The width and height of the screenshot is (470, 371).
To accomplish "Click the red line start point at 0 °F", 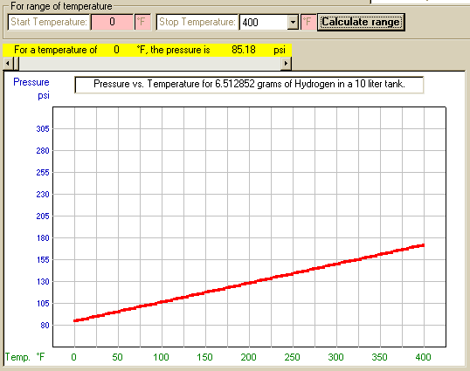I will coord(75,320).
